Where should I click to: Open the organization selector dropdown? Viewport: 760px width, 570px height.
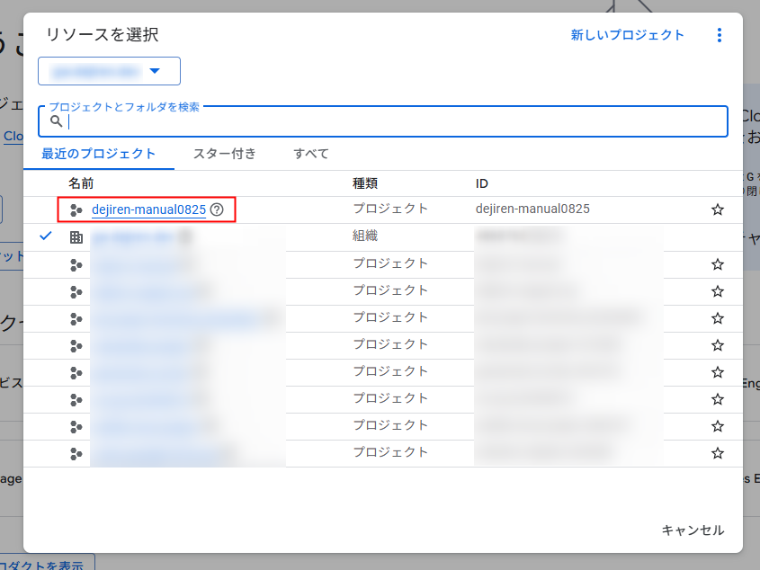[109, 71]
